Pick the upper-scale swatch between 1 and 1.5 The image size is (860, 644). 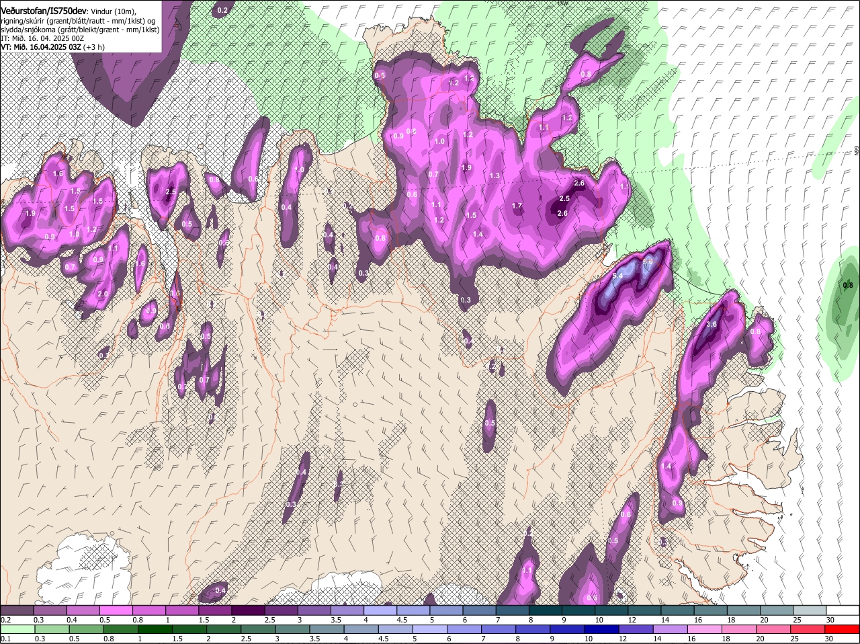point(181,610)
